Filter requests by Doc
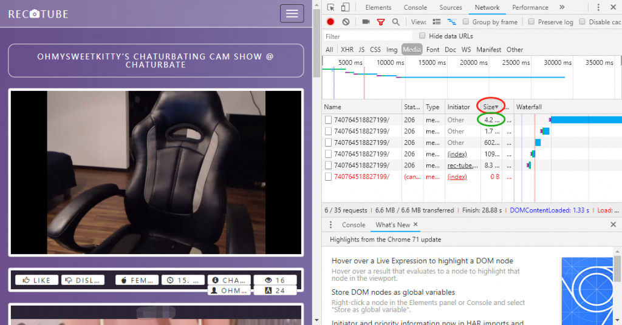Screen dimensions: 622x325 pos(450,50)
